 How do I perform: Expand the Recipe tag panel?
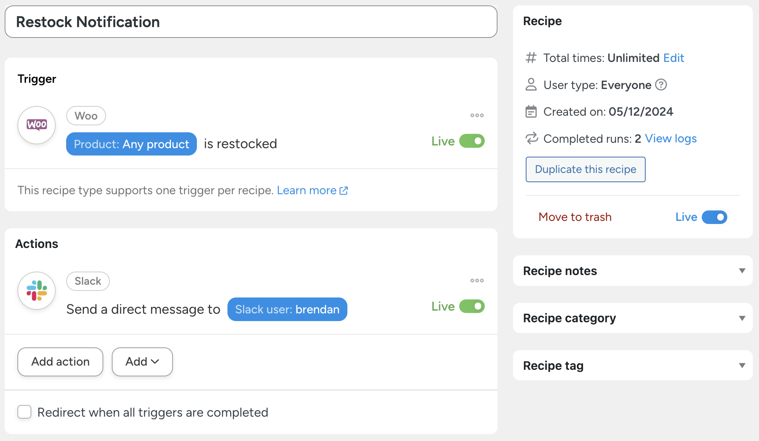click(x=742, y=366)
